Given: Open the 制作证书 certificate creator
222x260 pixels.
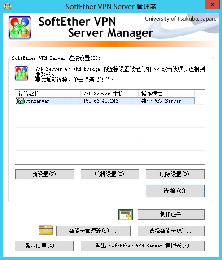Looking at the screenshot, I should 171,214.
